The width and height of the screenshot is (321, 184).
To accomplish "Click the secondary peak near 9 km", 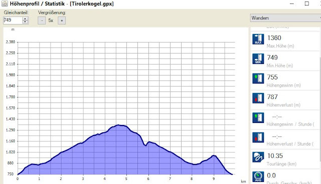I will (x=214, y=155).
